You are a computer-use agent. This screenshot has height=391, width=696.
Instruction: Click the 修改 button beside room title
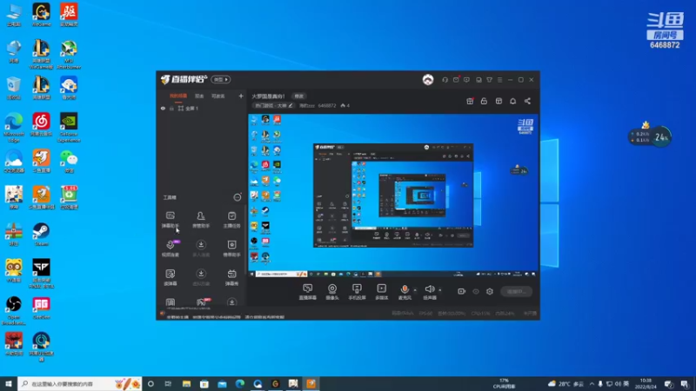click(299, 96)
